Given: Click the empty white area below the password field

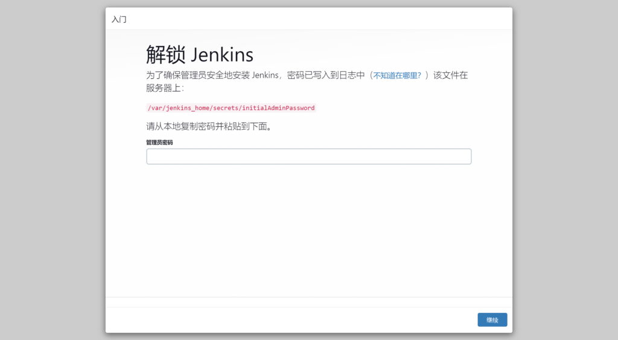Looking at the screenshot, I should [x=308, y=229].
